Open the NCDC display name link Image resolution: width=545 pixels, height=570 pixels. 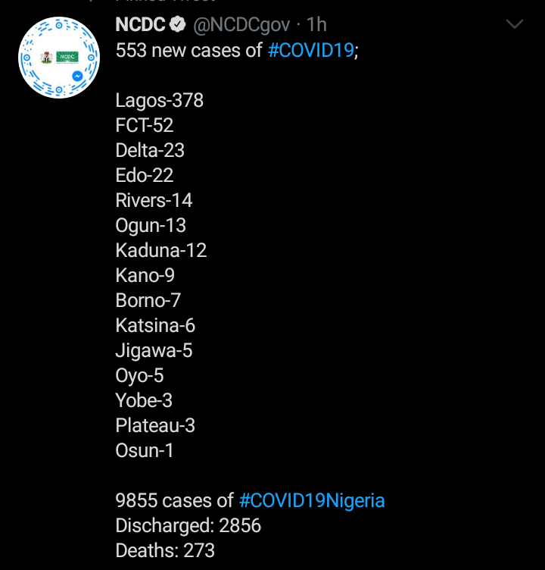click(140, 25)
